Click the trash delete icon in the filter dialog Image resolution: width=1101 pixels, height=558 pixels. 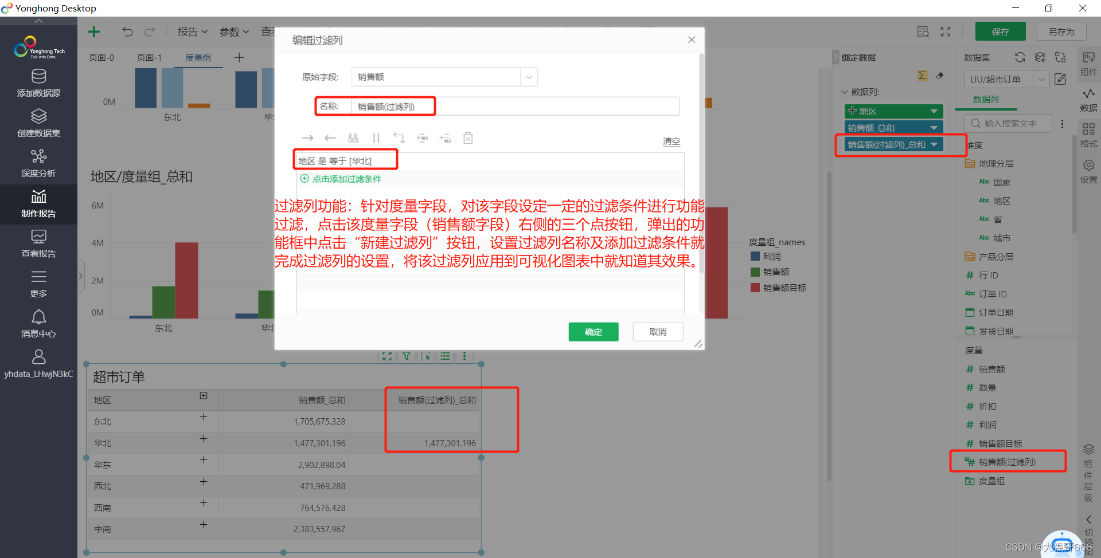click(x=468, y=138)
